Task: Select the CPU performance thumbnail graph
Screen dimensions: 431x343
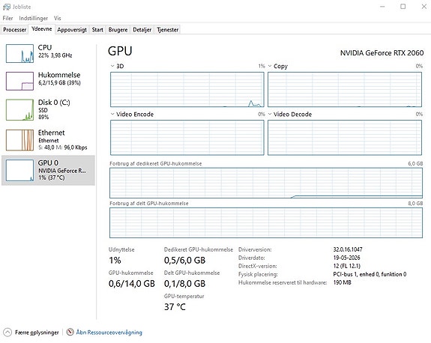Action: tap(19, 54)
